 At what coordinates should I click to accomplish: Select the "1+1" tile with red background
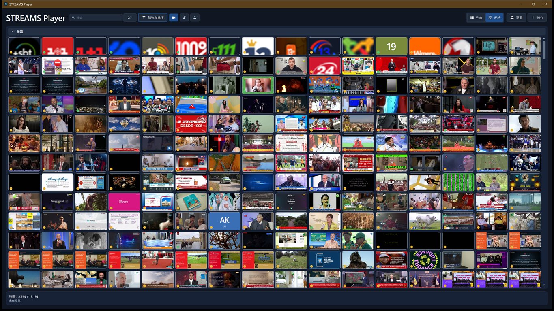pyautogui.click(x=58, y=46)
